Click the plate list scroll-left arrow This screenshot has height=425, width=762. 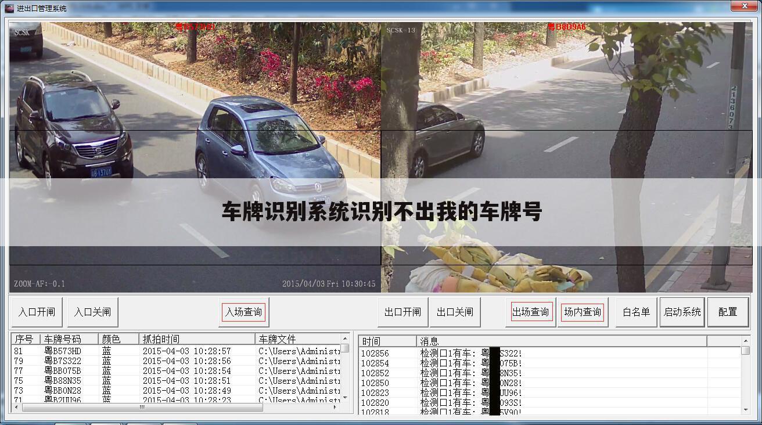coord(16,407)
